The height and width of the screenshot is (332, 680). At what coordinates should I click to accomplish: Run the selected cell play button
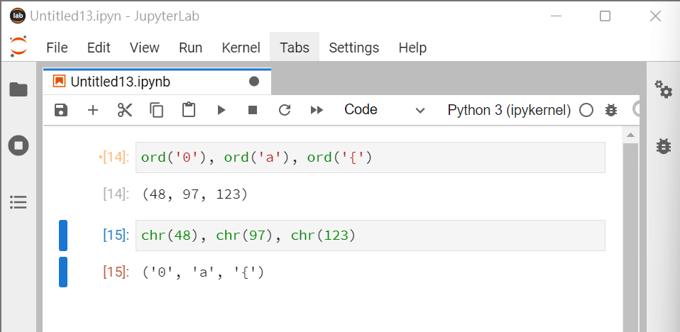point(221,110)
